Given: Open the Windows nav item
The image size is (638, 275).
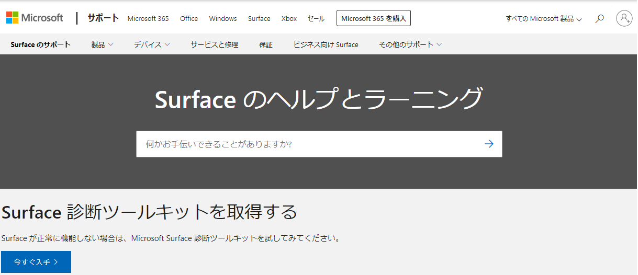Looking at the screenshot, I should click(x=223, y=18).
